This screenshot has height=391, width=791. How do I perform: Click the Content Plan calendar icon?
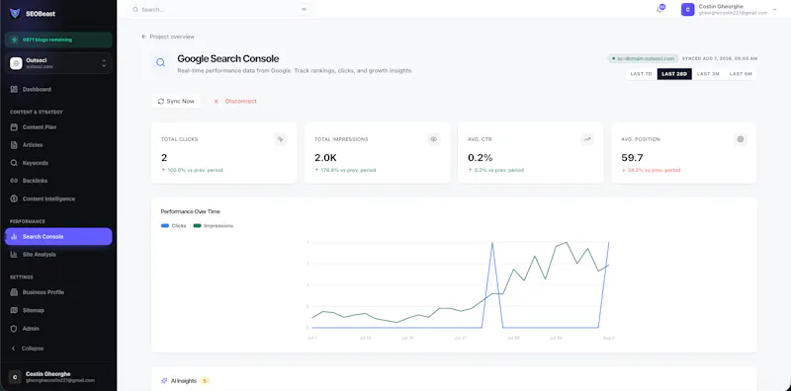[x=14, y=127]
